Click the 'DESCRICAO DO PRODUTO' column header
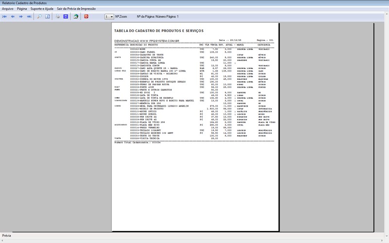The width and height of the screenshot is (389, 243). coord(144,45)
